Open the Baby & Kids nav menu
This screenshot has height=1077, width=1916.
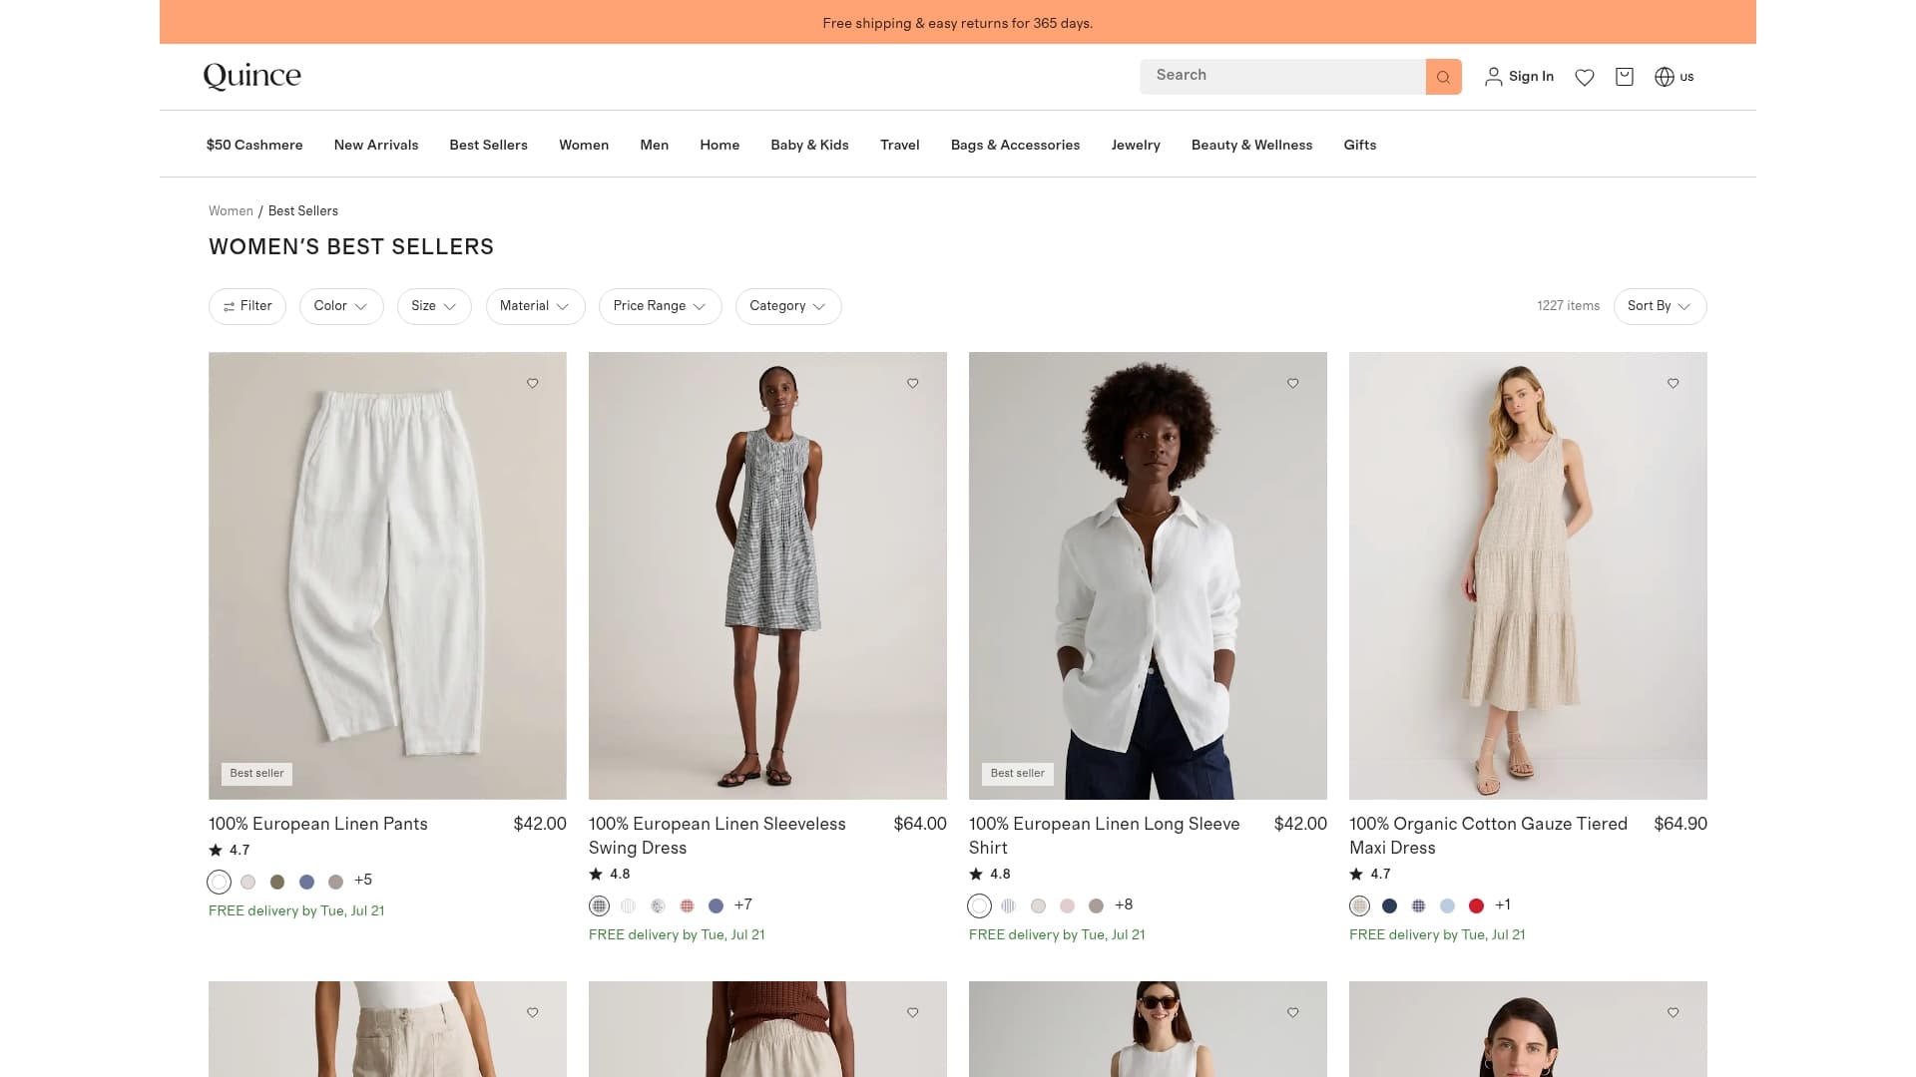pyautogui.click(x=809, y=145)
